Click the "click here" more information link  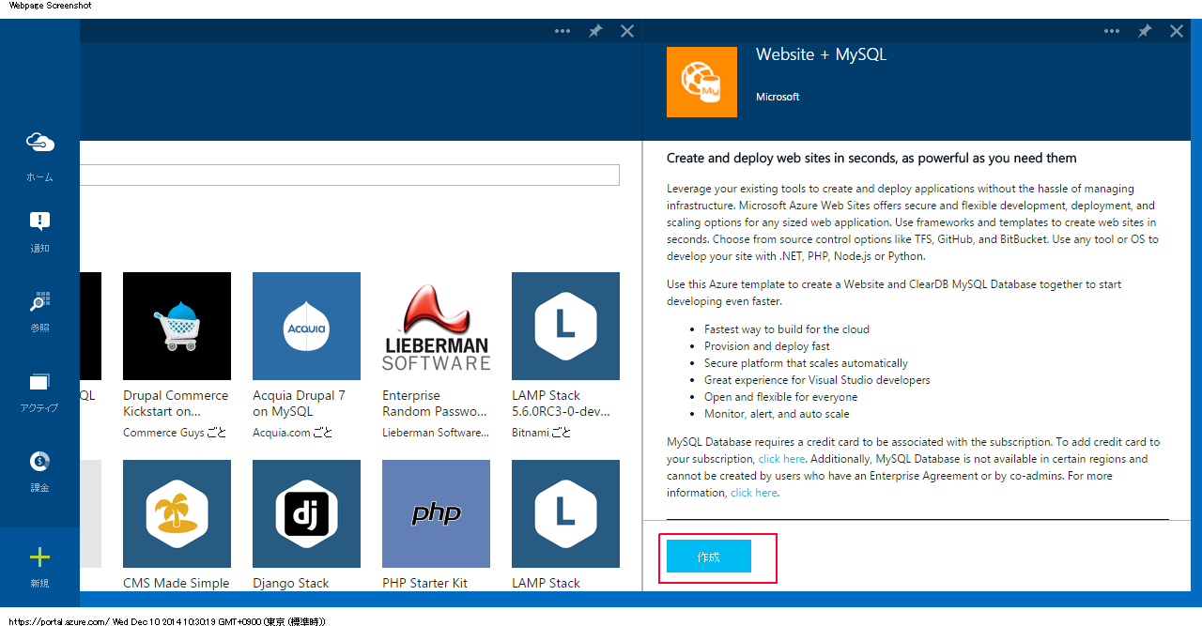click(x=754, y=493)
